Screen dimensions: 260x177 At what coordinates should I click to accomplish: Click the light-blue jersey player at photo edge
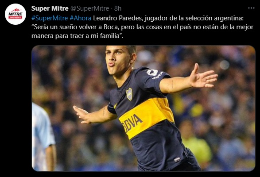point(43,137)
